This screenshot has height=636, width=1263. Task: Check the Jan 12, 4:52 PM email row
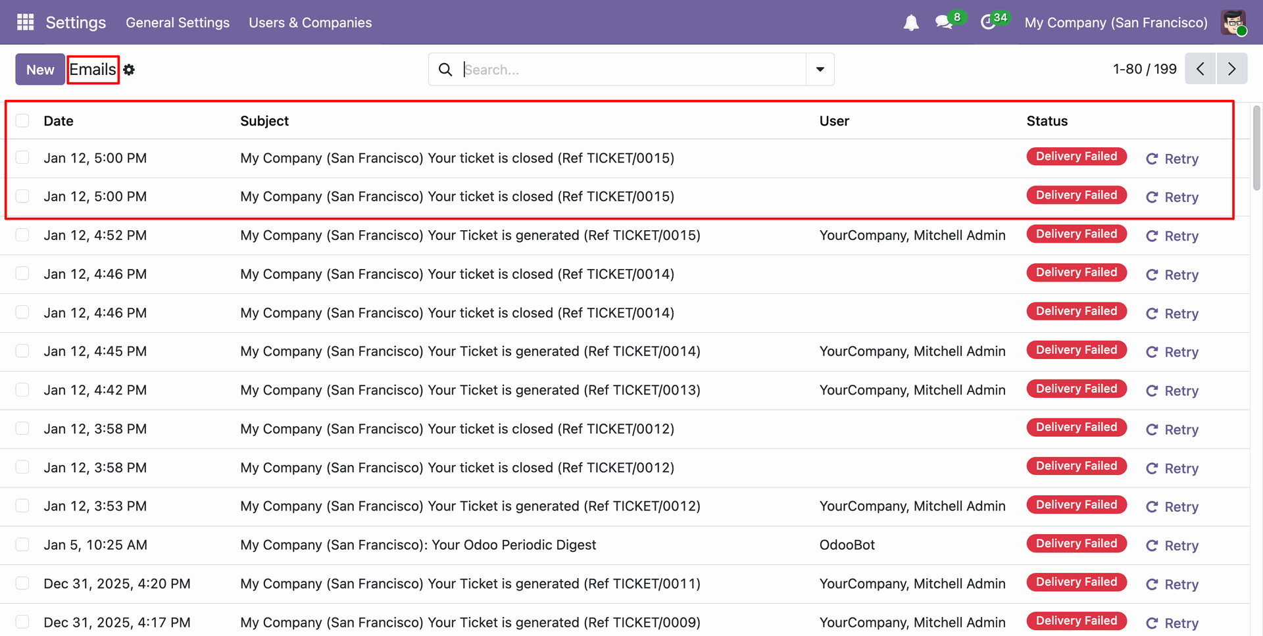(x=22, y=235)
